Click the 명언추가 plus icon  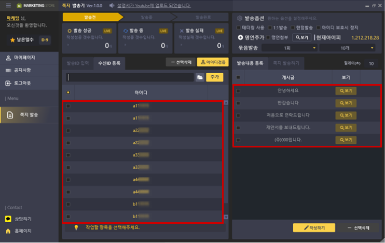[x=240, y=37]
